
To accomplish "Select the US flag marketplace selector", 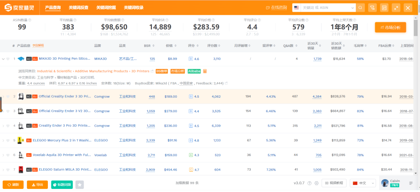I will point(296,8).
